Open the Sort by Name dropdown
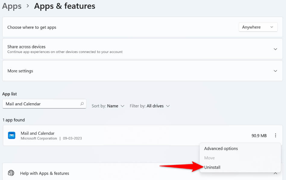This screenshot has height=180, width=286. pos(108,106)
